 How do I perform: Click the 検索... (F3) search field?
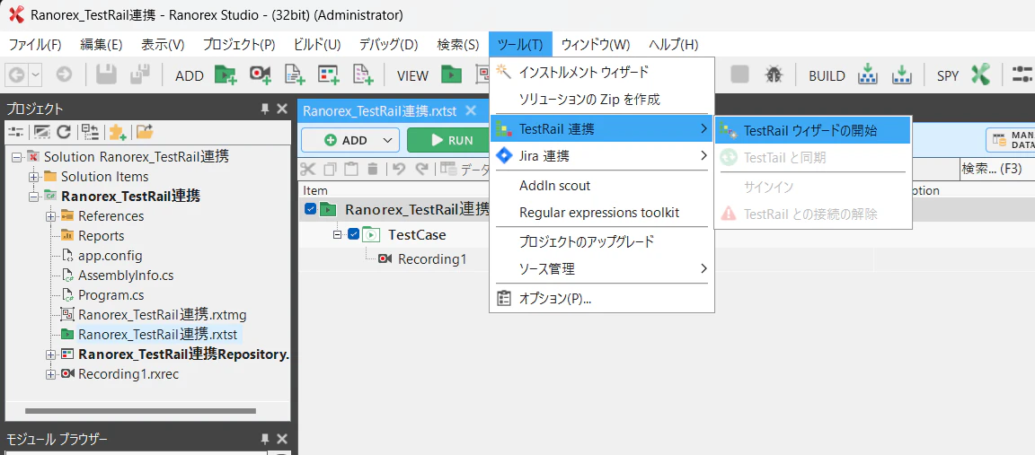[x=996, y=170]
